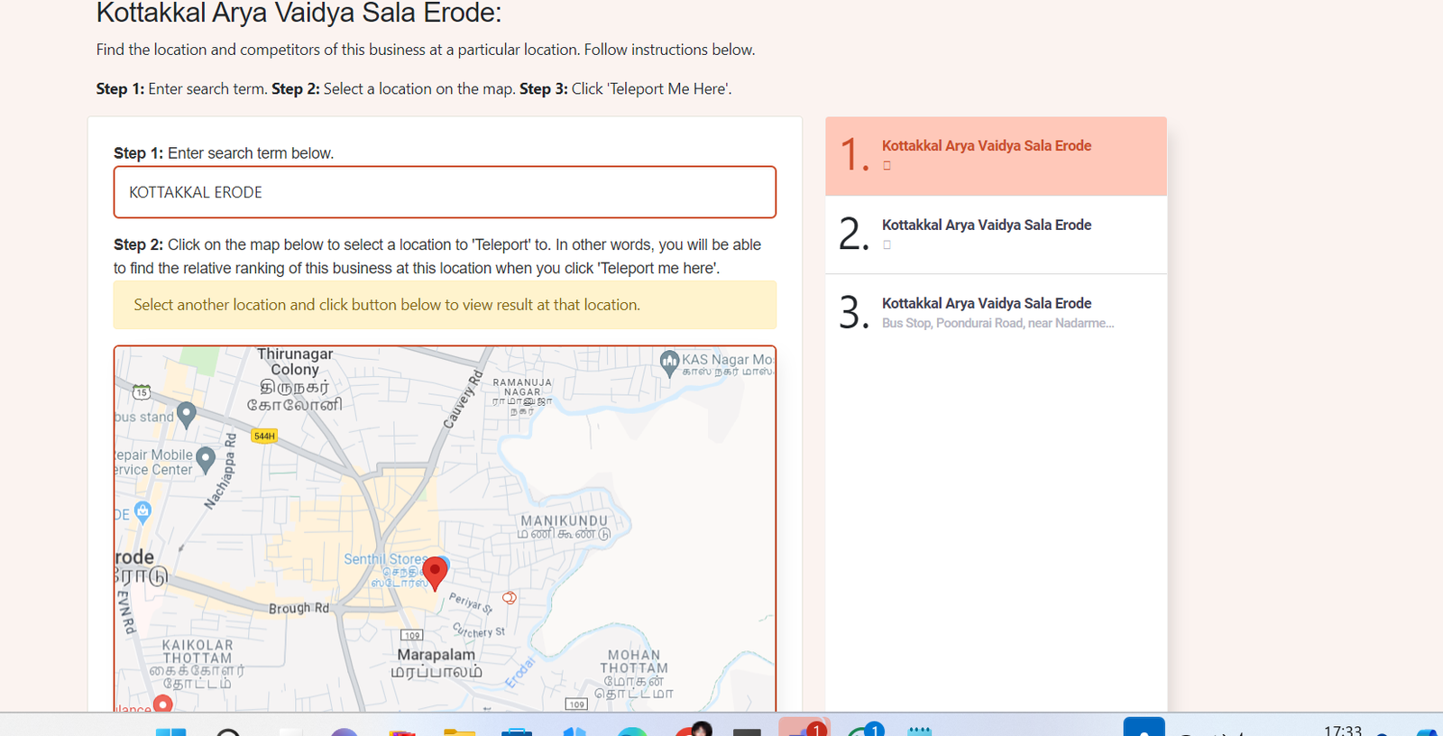Click the 544H highway shield on the map

pyautogui.click(x=264, y=436)
